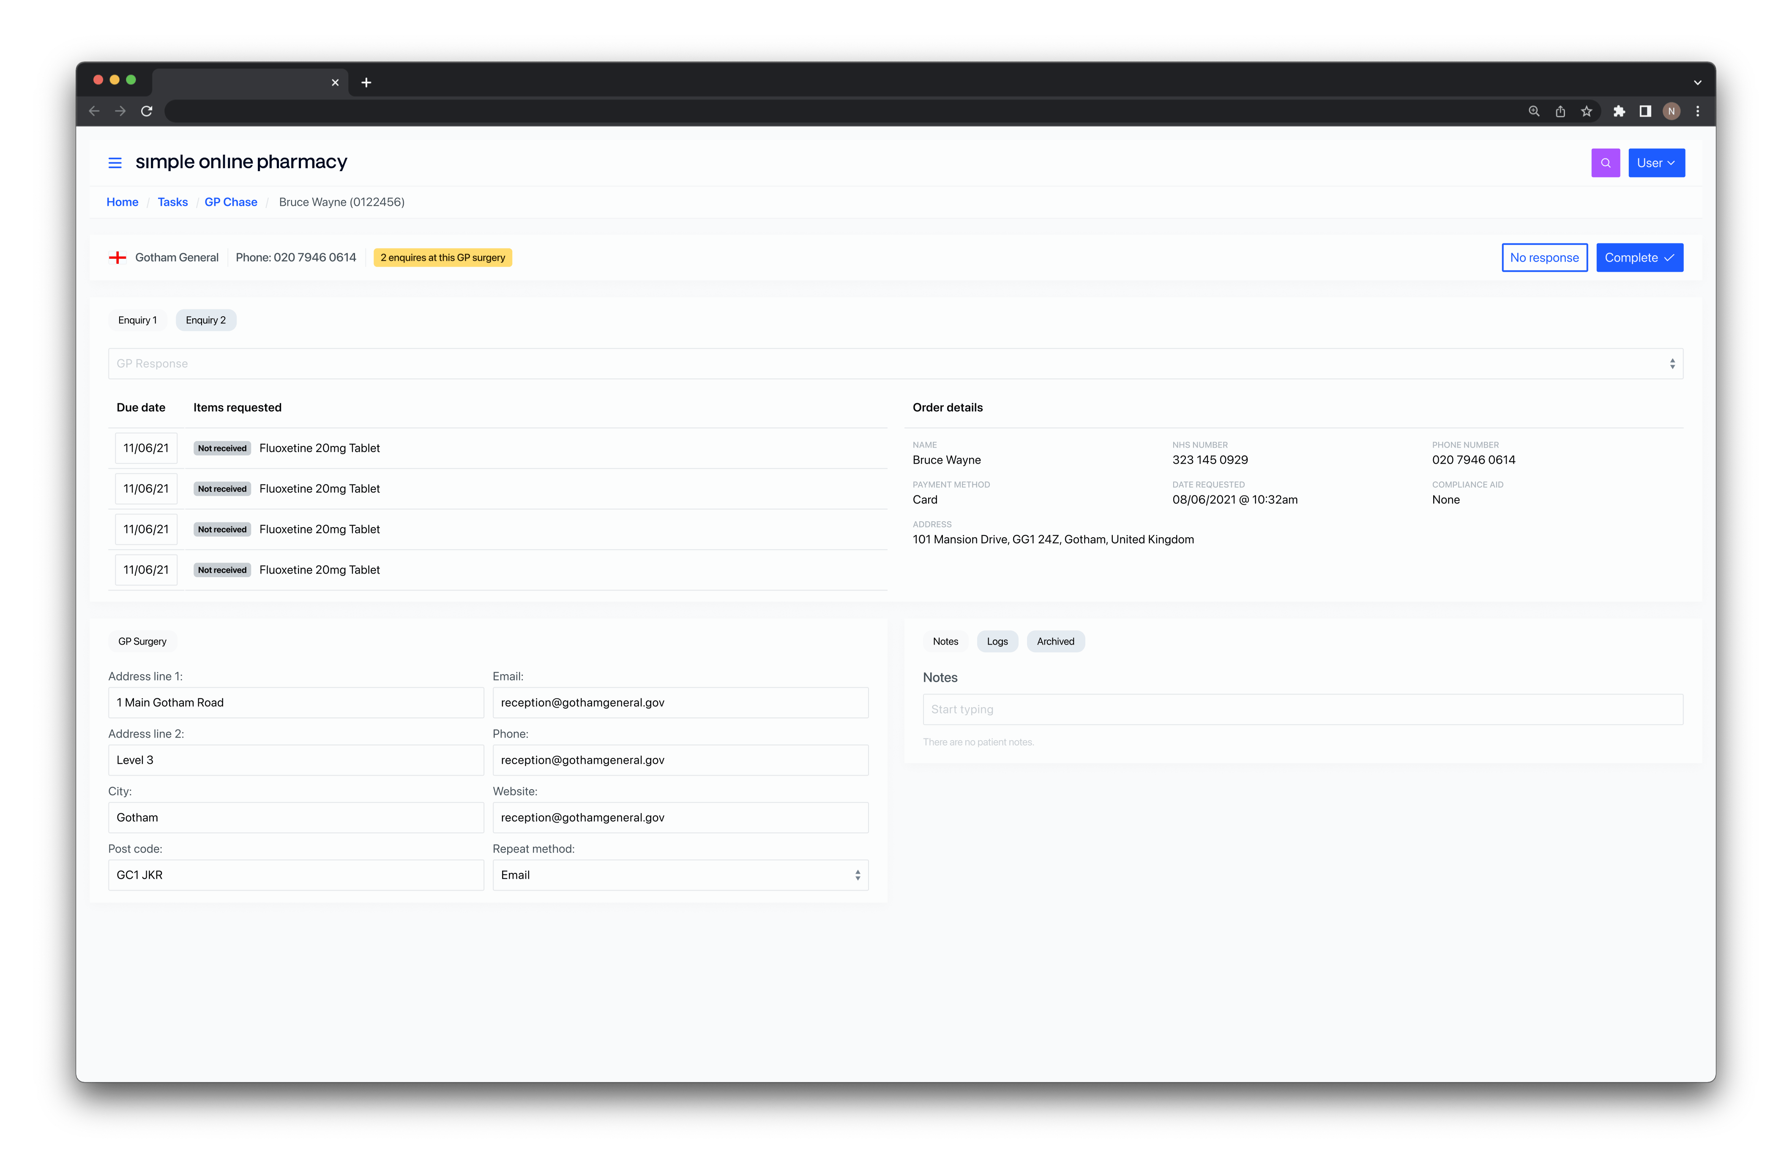Open the Tasks breadcrumb link
The height and width of the screenshot is (1173, 1792).
coord(172,202)
